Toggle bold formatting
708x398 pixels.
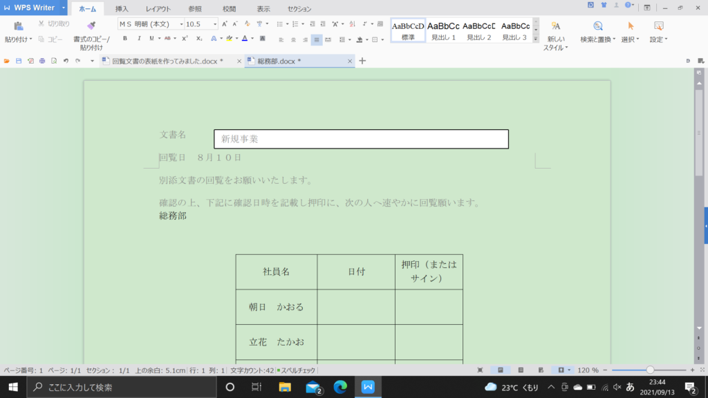[125, 39]
